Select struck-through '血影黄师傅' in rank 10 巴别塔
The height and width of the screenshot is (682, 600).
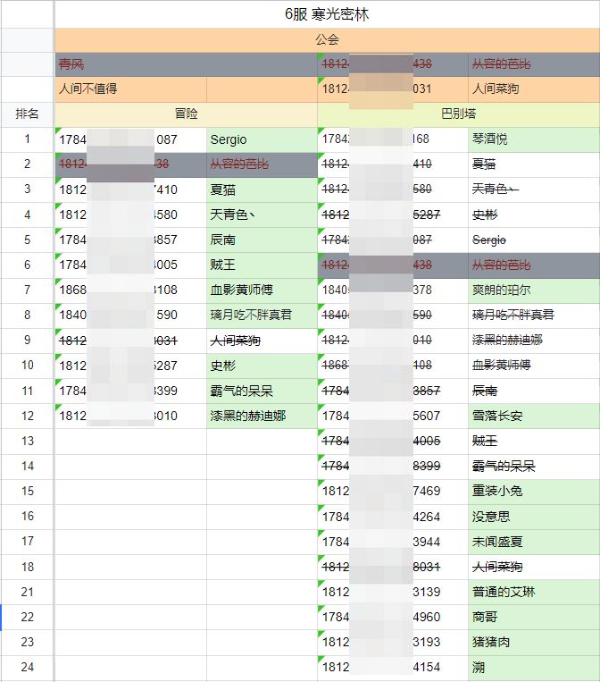pos(534,366)
